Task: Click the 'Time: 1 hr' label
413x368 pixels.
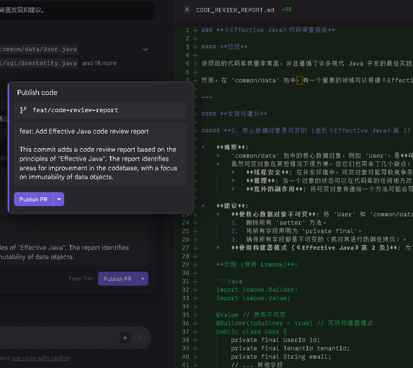Action: 80,279
